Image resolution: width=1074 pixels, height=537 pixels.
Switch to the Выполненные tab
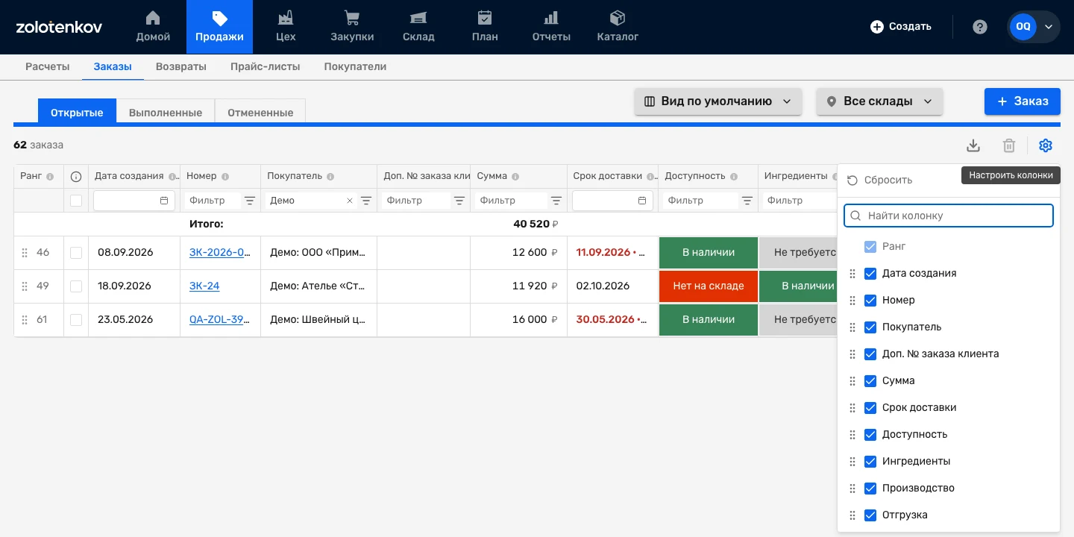click(166, 113)
